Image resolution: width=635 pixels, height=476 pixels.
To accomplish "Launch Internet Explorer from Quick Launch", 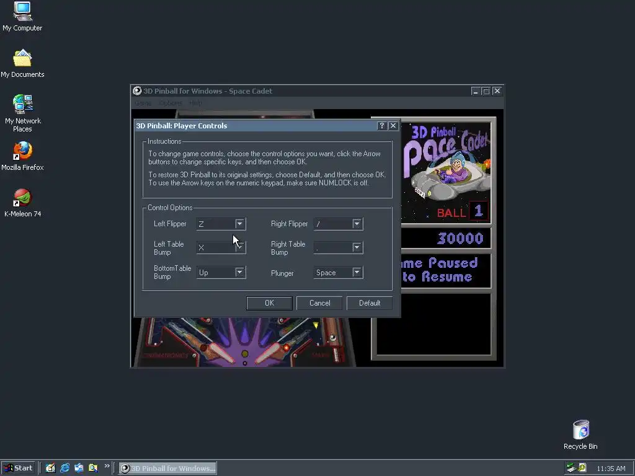I will pyautogui.click(x=64, y=468).
